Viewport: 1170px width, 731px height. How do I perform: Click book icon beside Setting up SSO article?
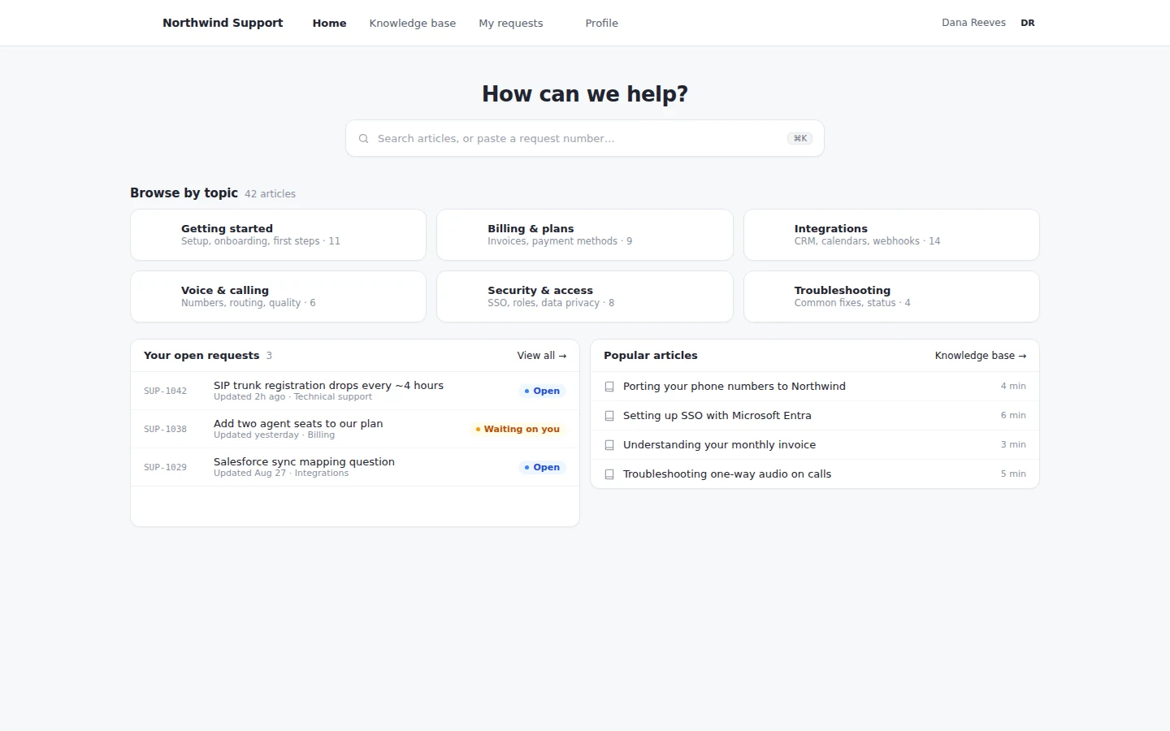coord(609,416)
